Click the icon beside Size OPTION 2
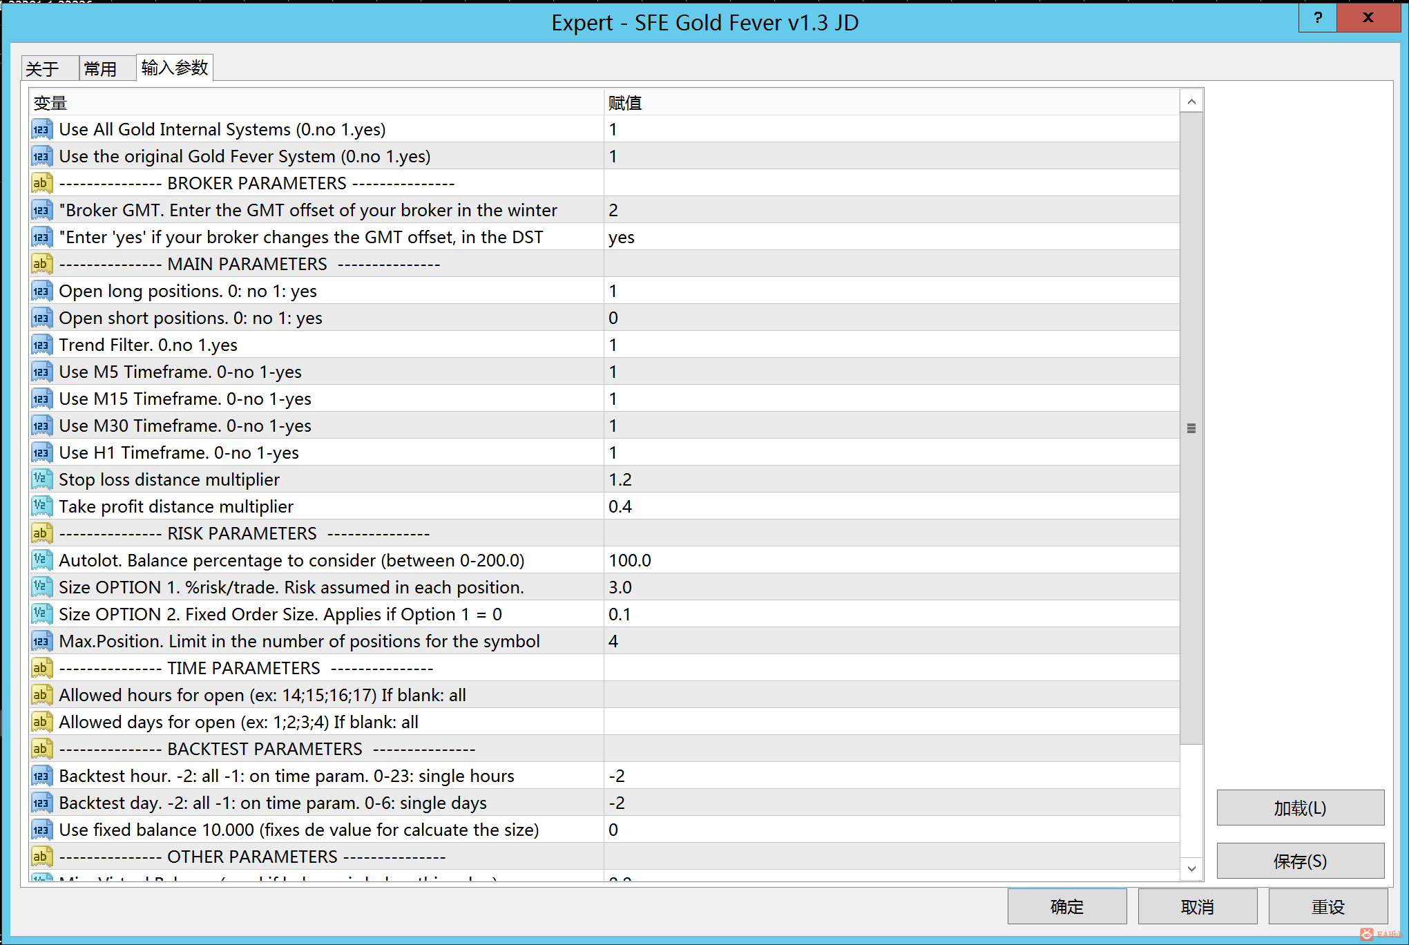Image resolution: width=1409 pixels, height=945 pixels. coord(41,614)
